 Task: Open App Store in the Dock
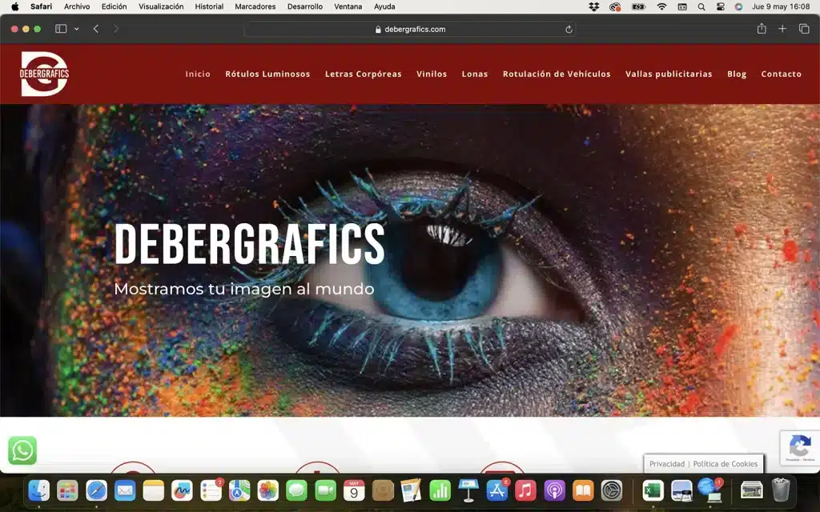(x=496, y=490)
